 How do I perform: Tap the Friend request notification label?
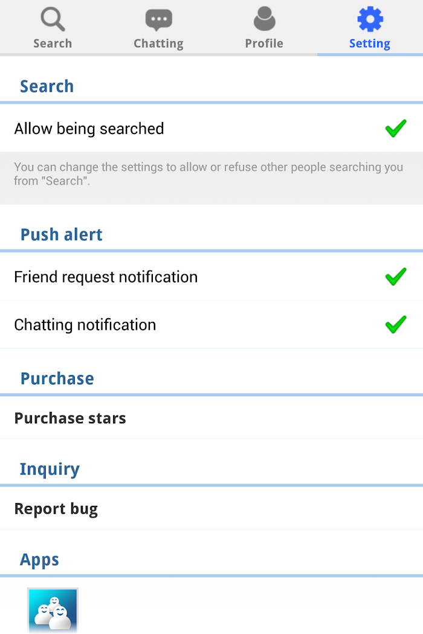point(106,277)
